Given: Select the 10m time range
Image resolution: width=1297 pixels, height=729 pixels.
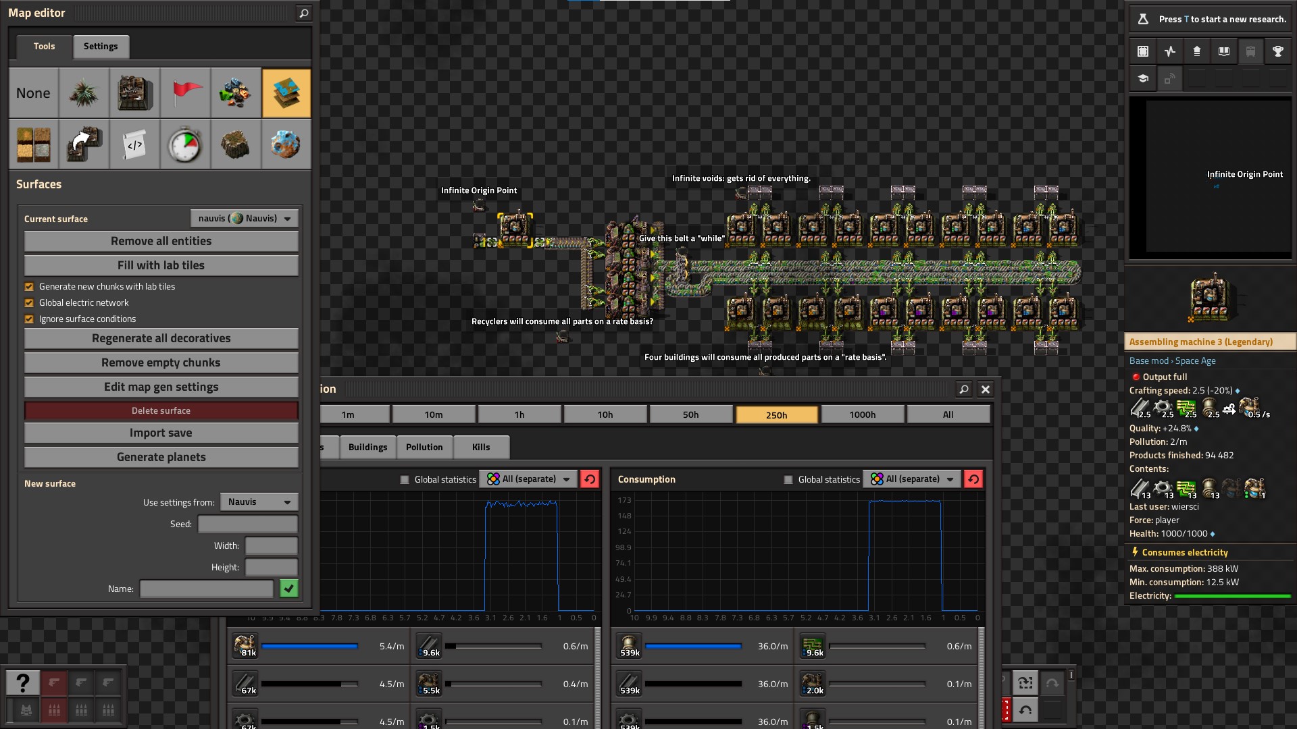Looking at the screenshot, I should (x=434, y=414).
